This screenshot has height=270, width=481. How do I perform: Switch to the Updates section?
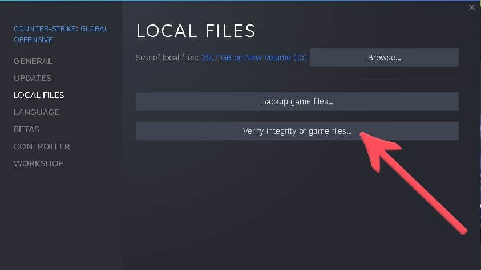pyautogui.click(x=33, y=78)
